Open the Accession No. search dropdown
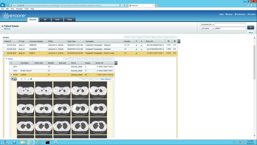The width and height of the screenshot is (257, 145). tap(207, 25)
